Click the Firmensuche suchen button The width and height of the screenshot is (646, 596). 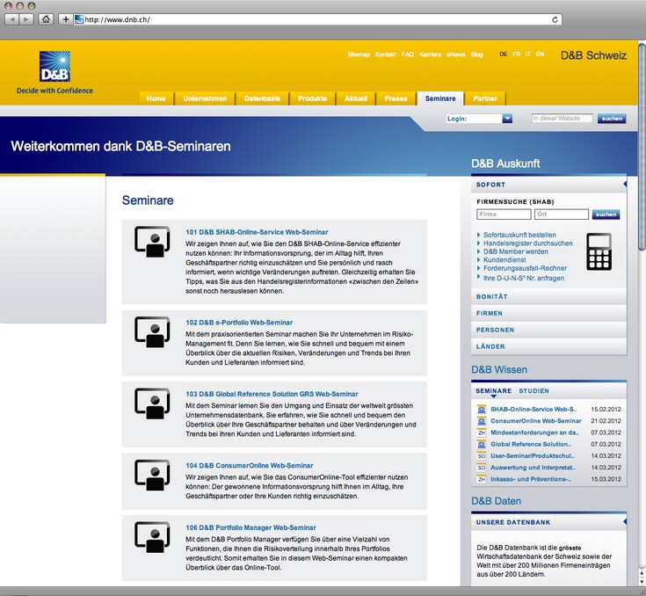click(606, 214)
